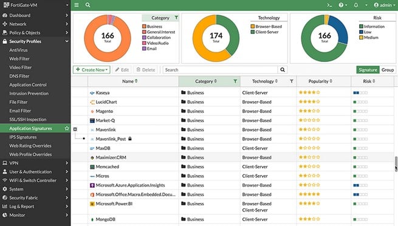Screen dimensions: 398x226
Task: Open the admin user dropdown
Action: 384,5
